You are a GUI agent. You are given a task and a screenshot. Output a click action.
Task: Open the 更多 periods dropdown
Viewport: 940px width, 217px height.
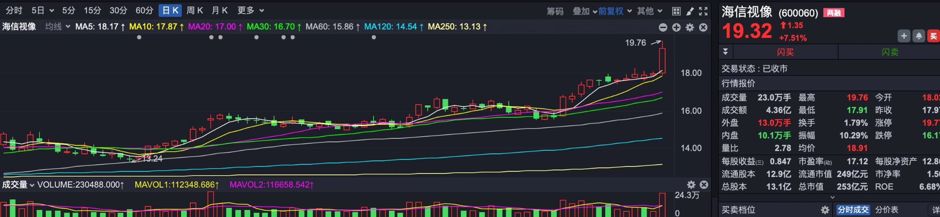pyautogui.click(x=250, y=11)
